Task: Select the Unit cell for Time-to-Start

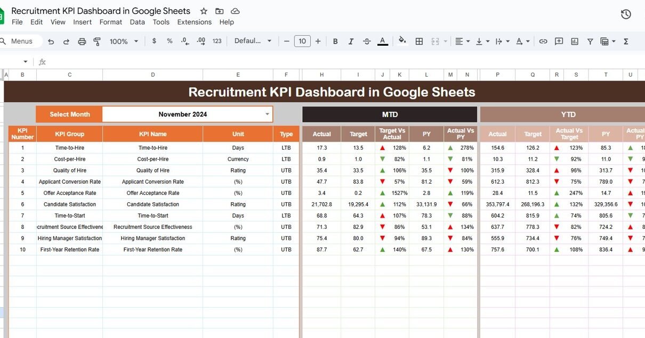Action: 238,216
